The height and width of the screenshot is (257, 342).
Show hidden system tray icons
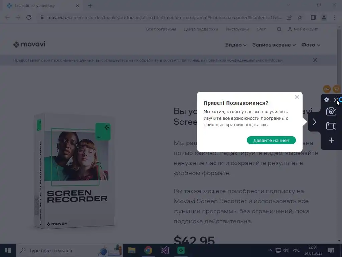click(270, 250)
